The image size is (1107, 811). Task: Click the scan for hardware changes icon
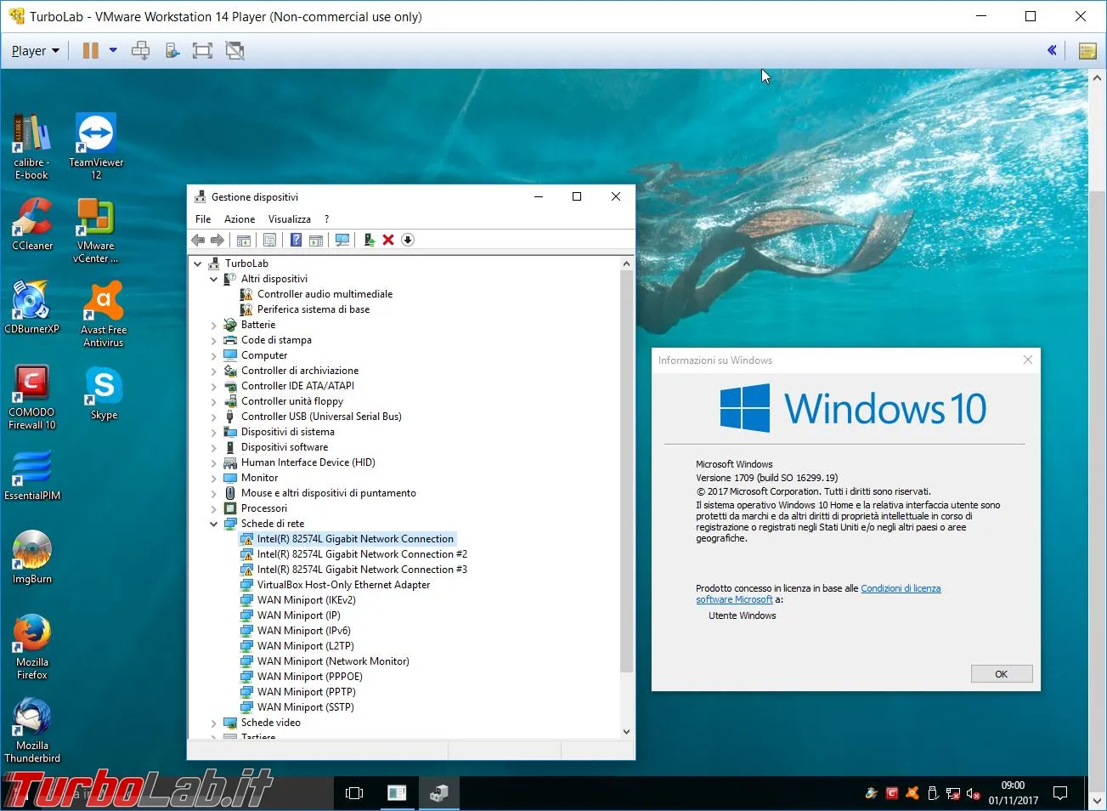(x=342, y=240)
